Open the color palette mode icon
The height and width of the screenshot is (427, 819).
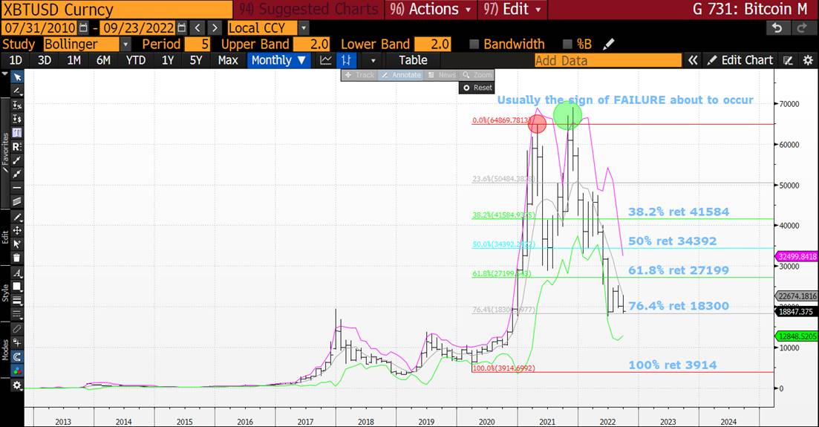[x=17, y=371]
